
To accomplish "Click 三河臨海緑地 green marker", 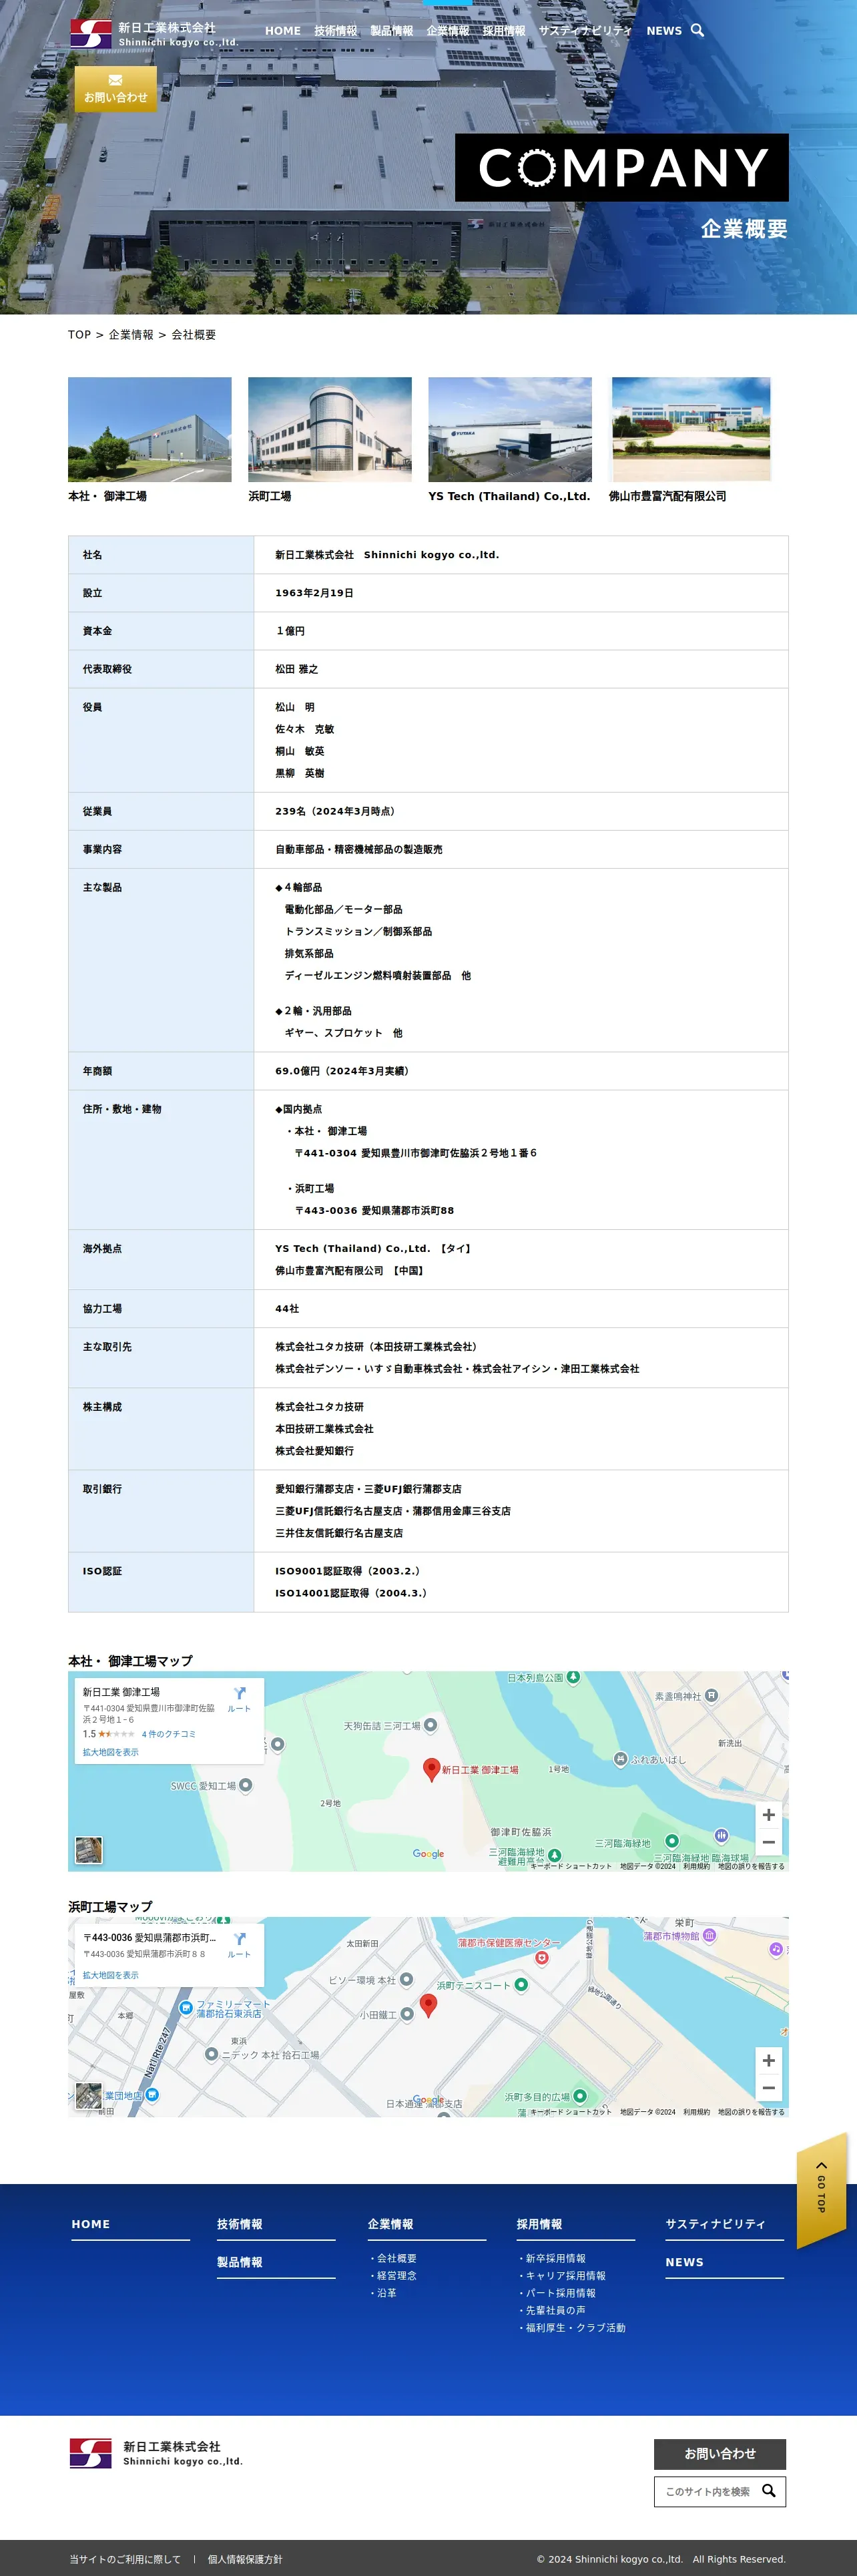I will 672,1841.
